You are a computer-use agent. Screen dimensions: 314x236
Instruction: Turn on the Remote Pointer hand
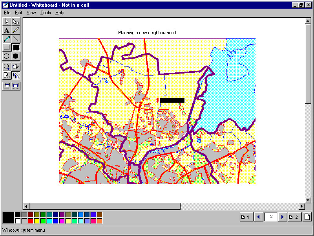click(x=16, y=66)
